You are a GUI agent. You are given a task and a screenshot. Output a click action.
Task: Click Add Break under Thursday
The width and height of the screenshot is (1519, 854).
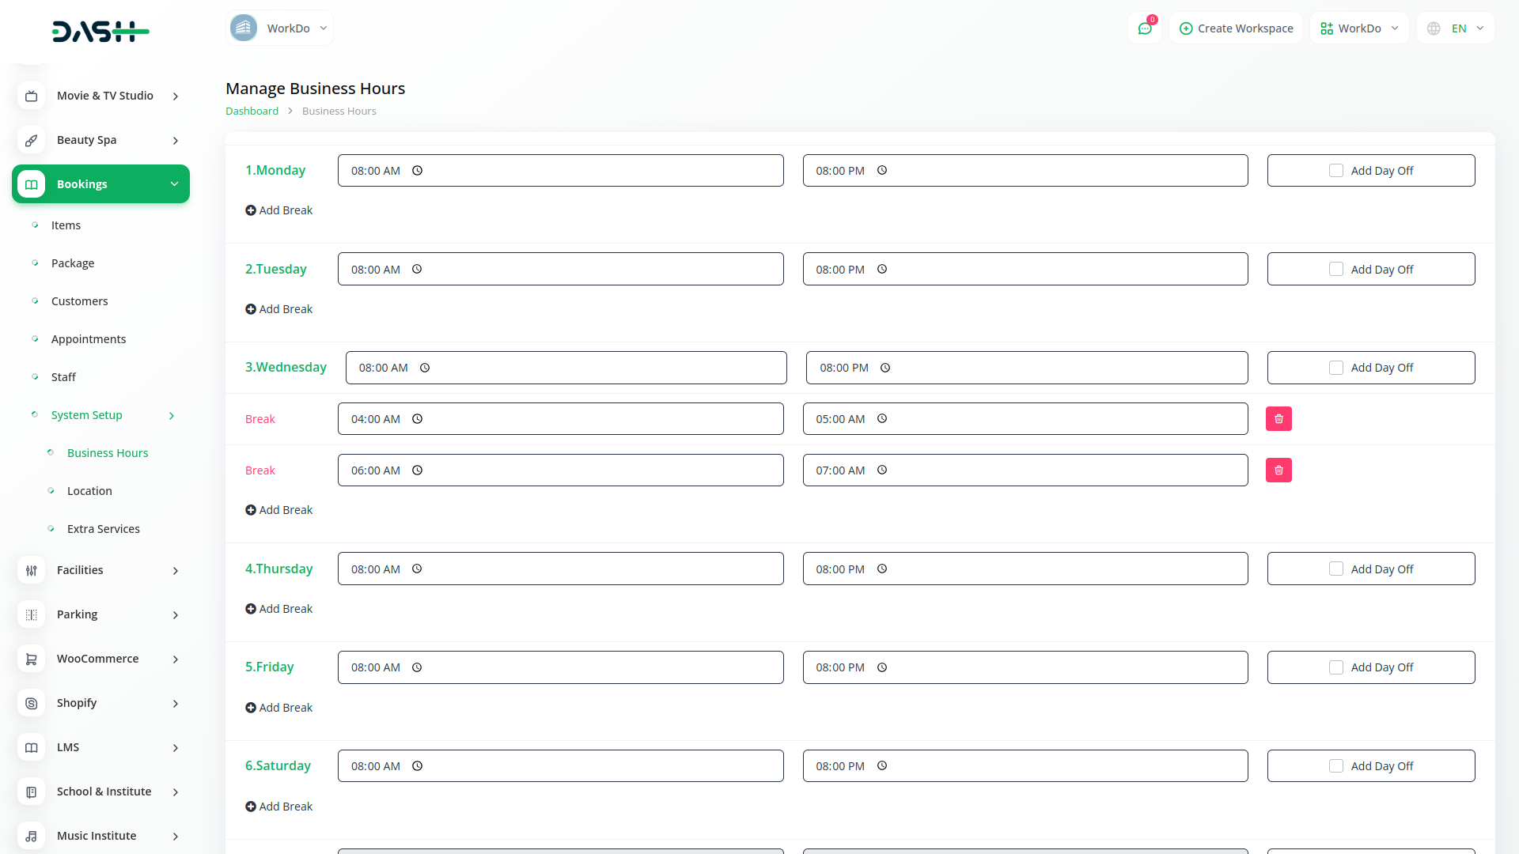click(279, 609)
